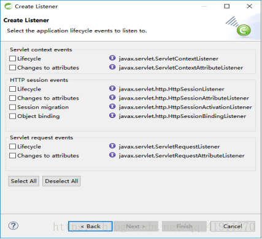Viewport: 262px width, 239px height.
Task: Click the Next button
Action: [136, 226]
